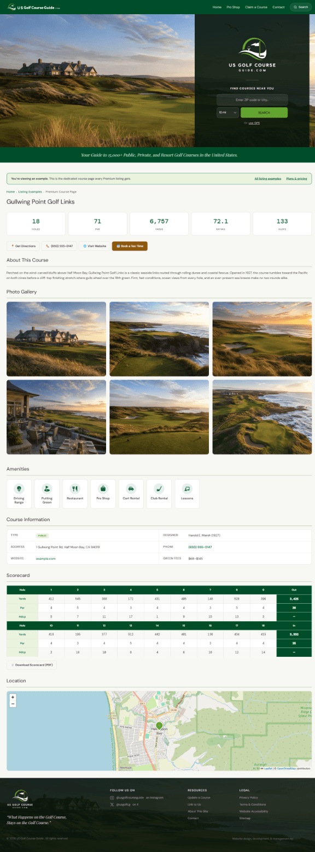Viewport: 315px width, 852px height.
Task: Open the top-right sunset bunker gallery photo
Action: pos(262,339)
